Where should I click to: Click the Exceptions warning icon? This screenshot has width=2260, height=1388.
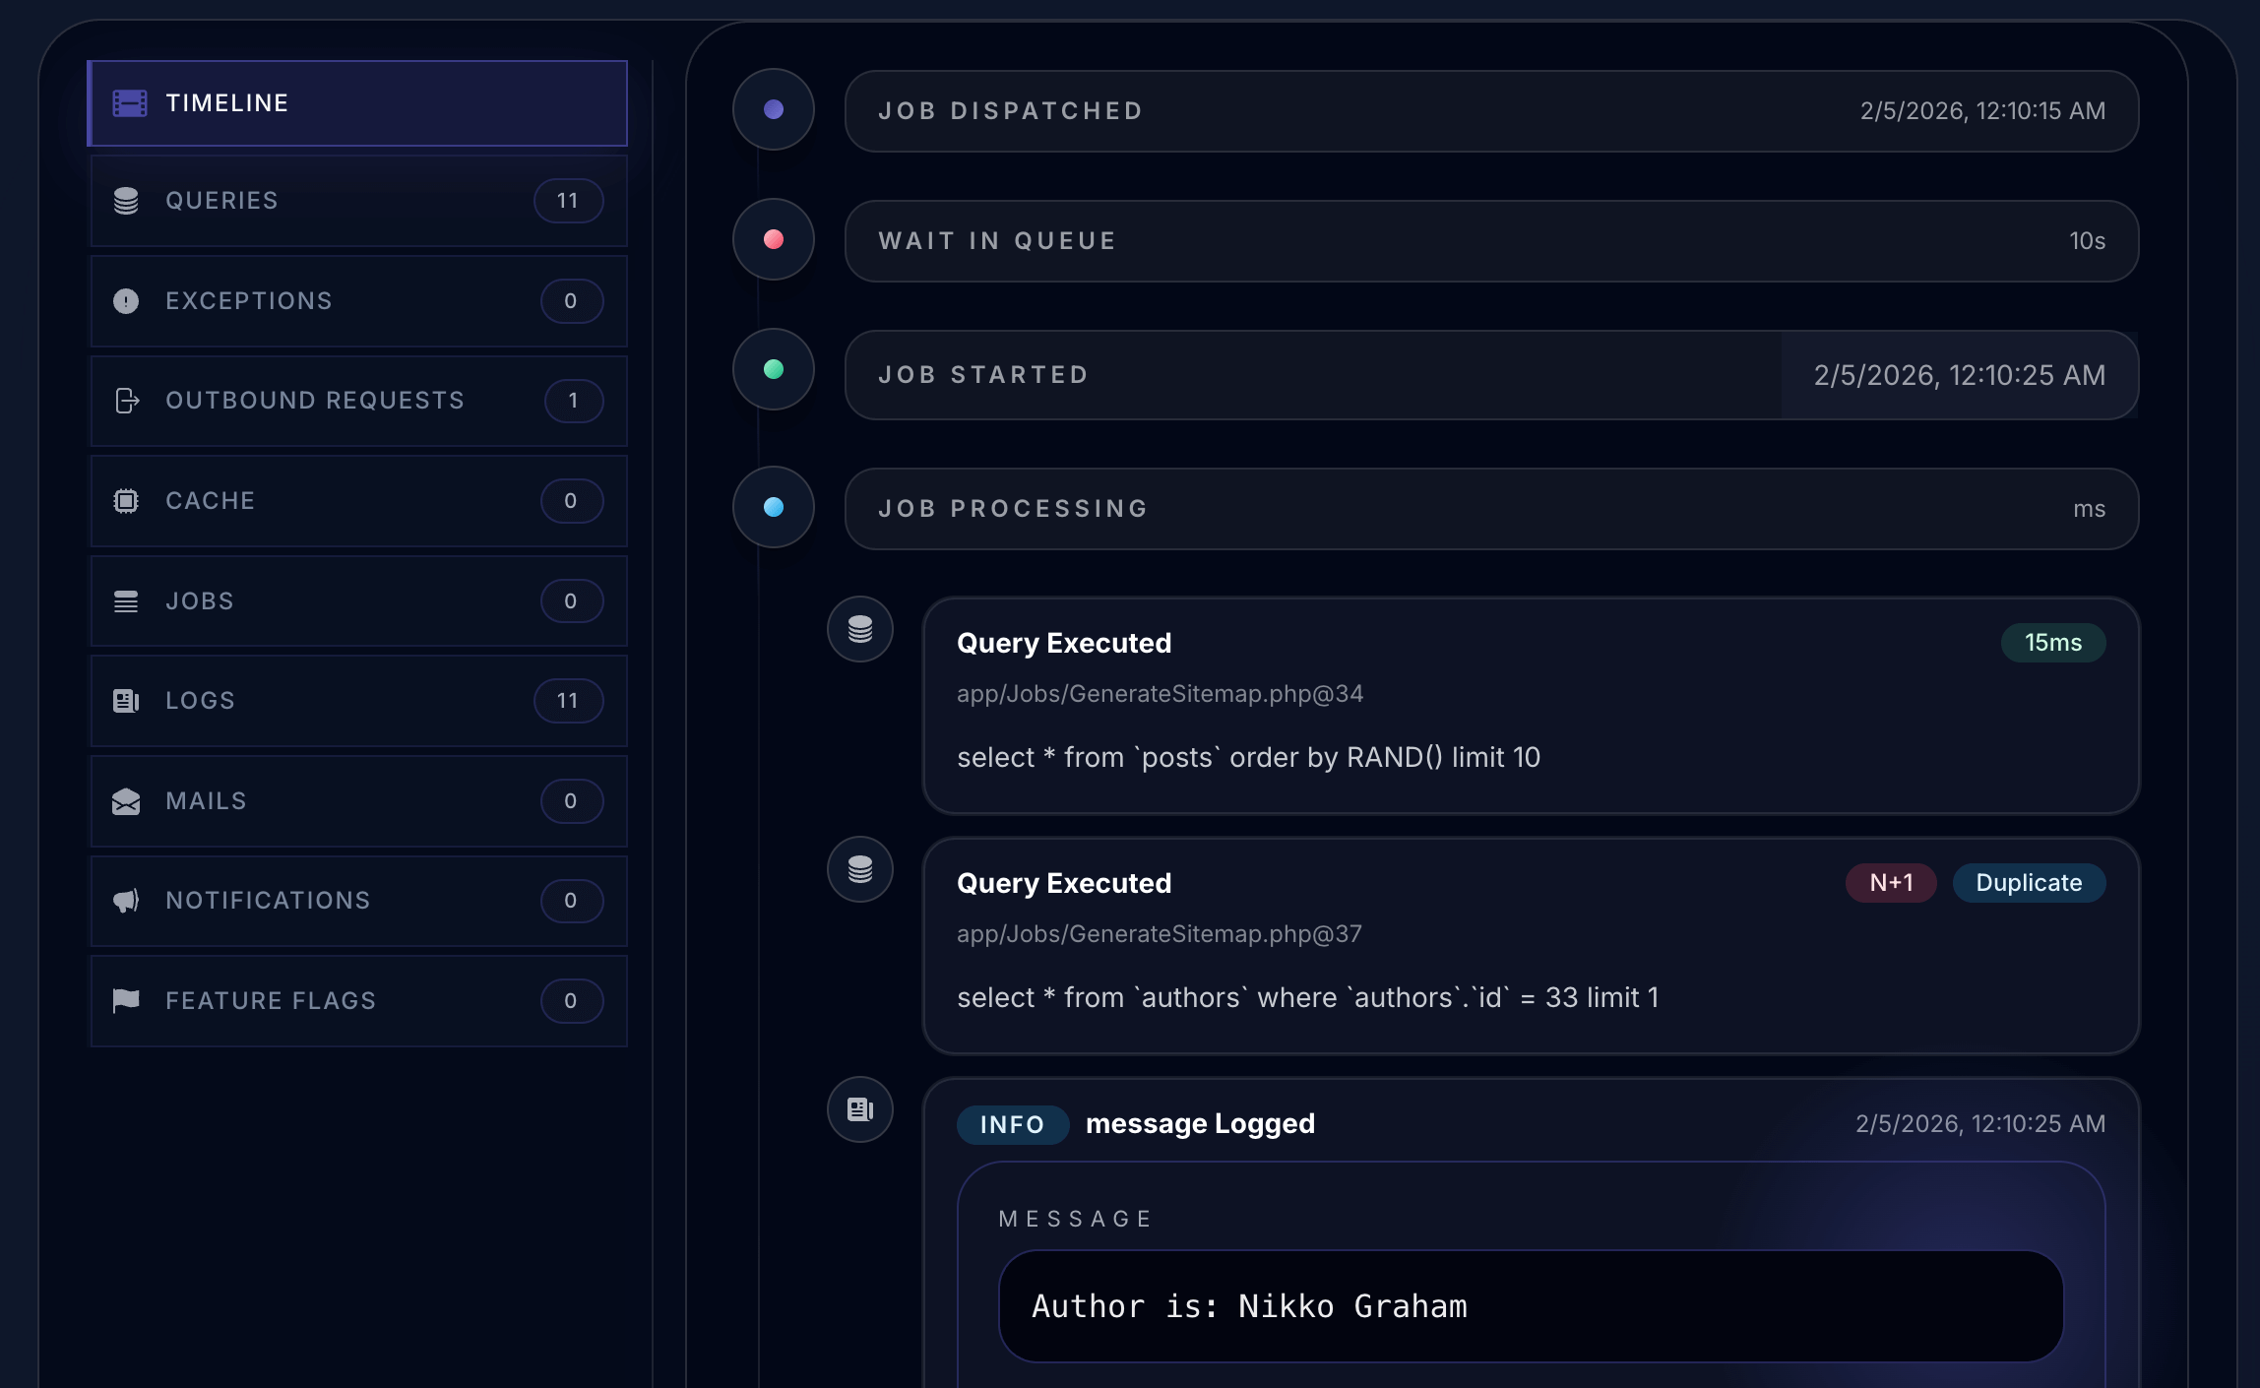click(126, 301)
